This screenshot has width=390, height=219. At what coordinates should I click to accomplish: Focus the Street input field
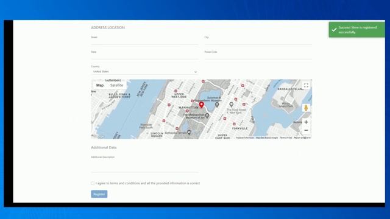click(144, 42)
